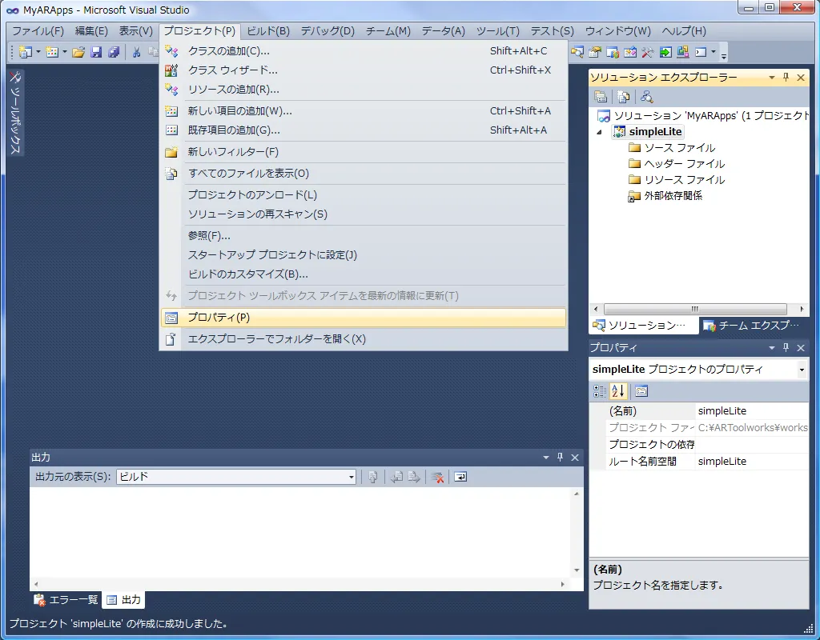The image size is (820, 640).
Task: Open the Properties panel window position dropdown
Action: (771, 347)
